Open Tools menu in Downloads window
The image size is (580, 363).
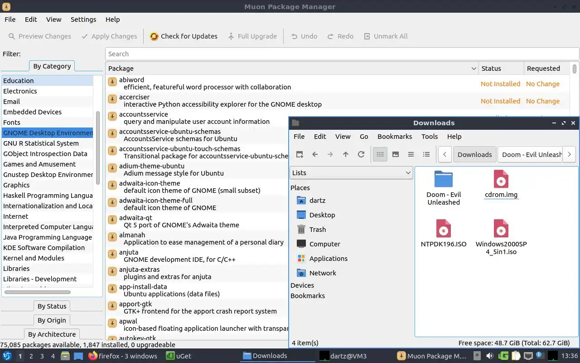click(430, 137)
